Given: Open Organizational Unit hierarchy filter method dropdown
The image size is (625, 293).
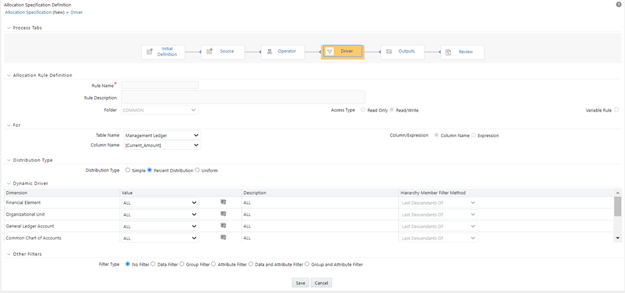Looking at the screenshot, I should (439, 214).
